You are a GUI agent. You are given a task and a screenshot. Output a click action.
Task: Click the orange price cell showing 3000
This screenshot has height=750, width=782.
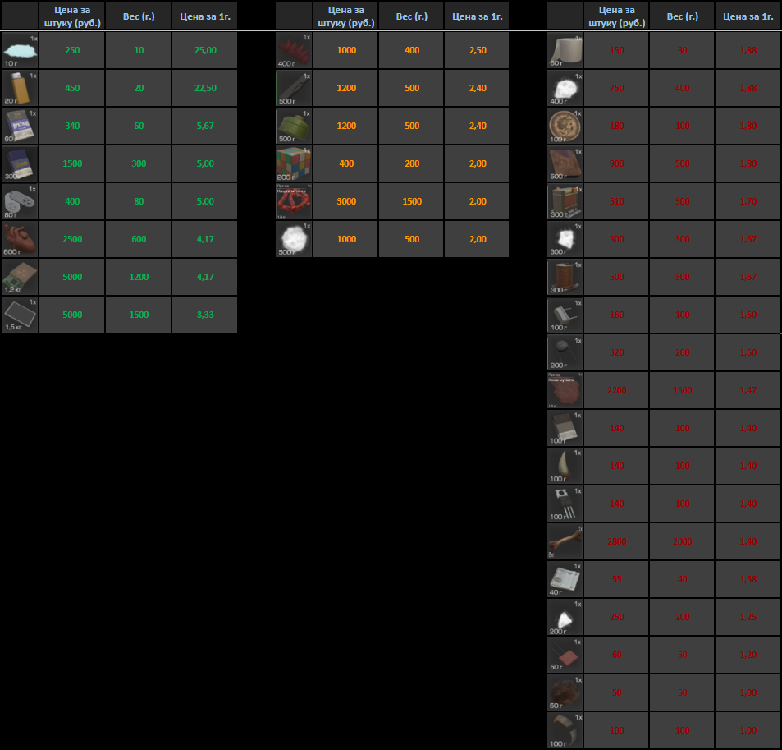345,201
